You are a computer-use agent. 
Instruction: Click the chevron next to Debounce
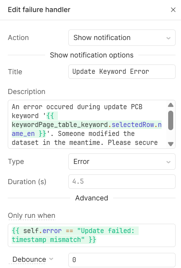[x=51, y=259]
